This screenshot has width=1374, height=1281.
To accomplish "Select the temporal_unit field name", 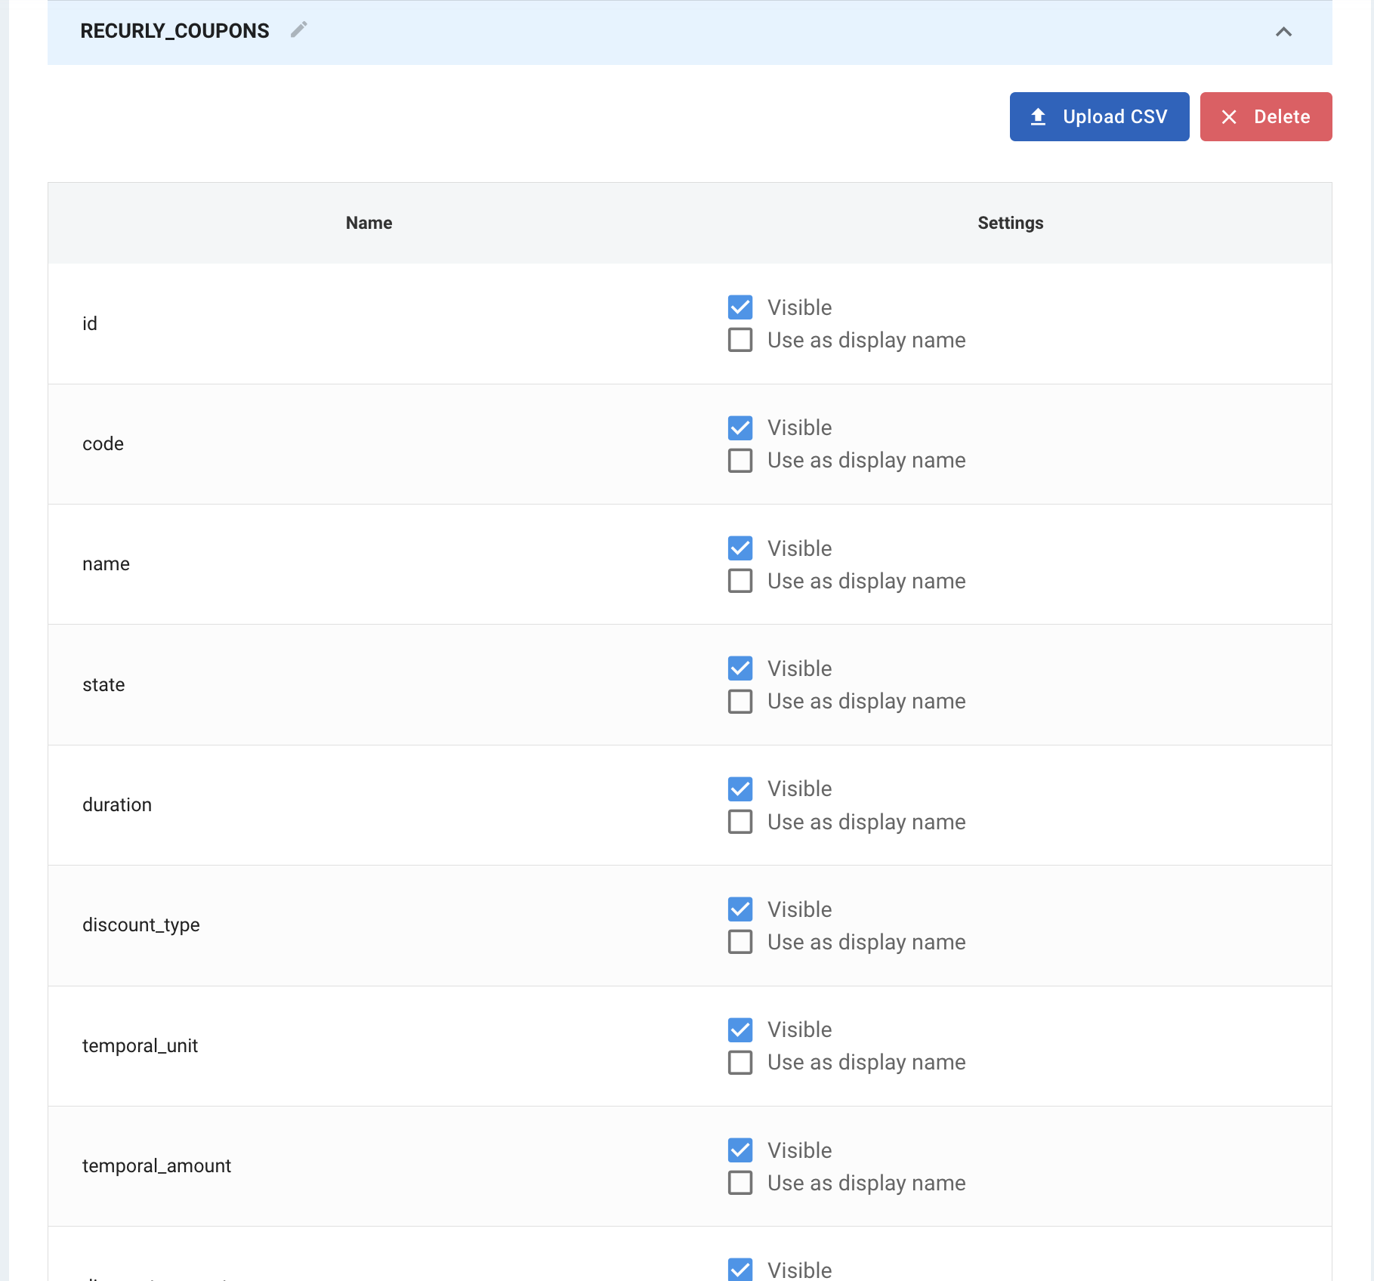I will click(140, 1046).
